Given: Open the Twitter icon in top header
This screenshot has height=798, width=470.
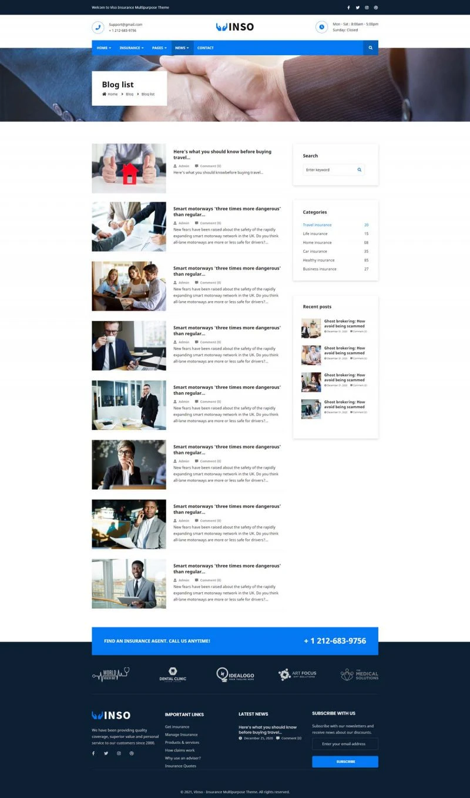Looking at the screenshot, I should click(x=357, y=8).
